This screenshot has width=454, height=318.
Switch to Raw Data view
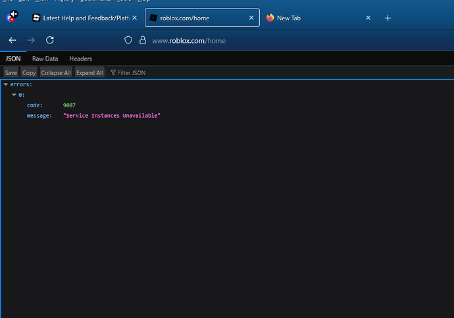coord(45,59)
